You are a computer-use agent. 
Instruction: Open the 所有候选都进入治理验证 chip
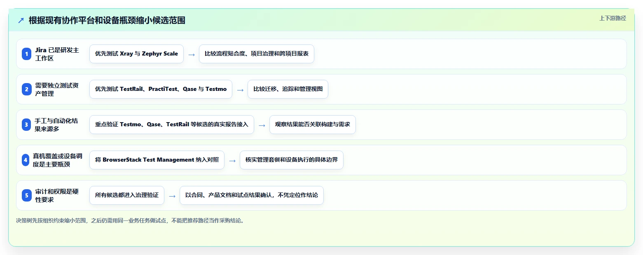pyautogui.click(x=127, y=195)
